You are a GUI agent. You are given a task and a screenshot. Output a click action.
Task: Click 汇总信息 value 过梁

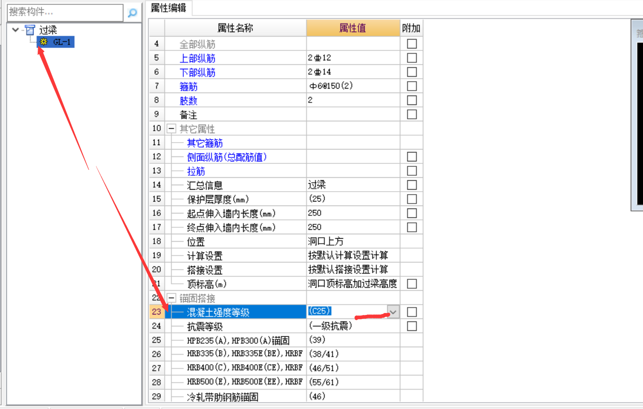pos(353,185)
